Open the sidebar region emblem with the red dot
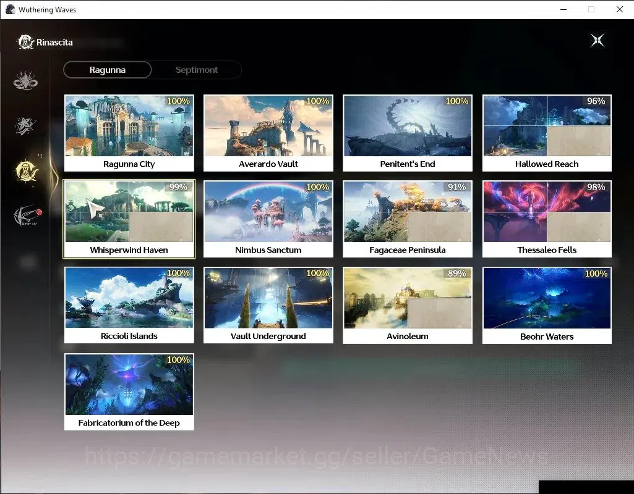This screenshot has height=494, width=634. (27, 215)
